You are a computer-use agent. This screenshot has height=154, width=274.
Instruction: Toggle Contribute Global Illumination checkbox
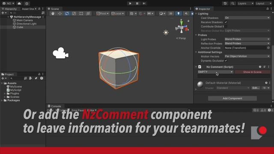pos(226,27)
